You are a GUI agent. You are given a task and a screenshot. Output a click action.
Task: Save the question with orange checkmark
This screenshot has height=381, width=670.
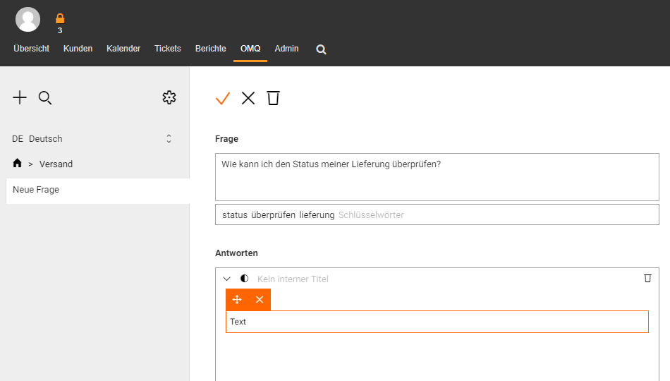223,98
